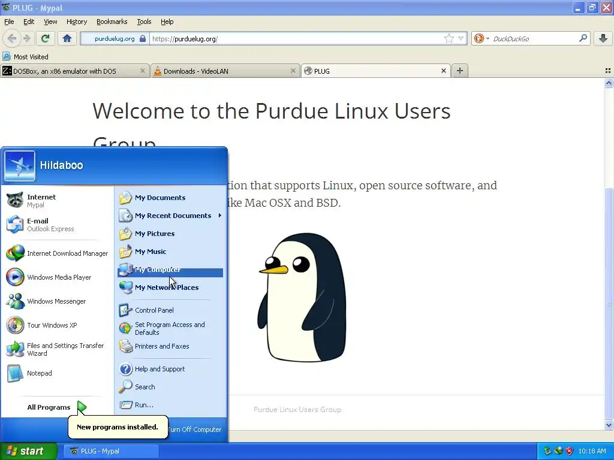Viewport: 614px width, 460px height.
Task: Open Search from Start menu
Action: 170,387
